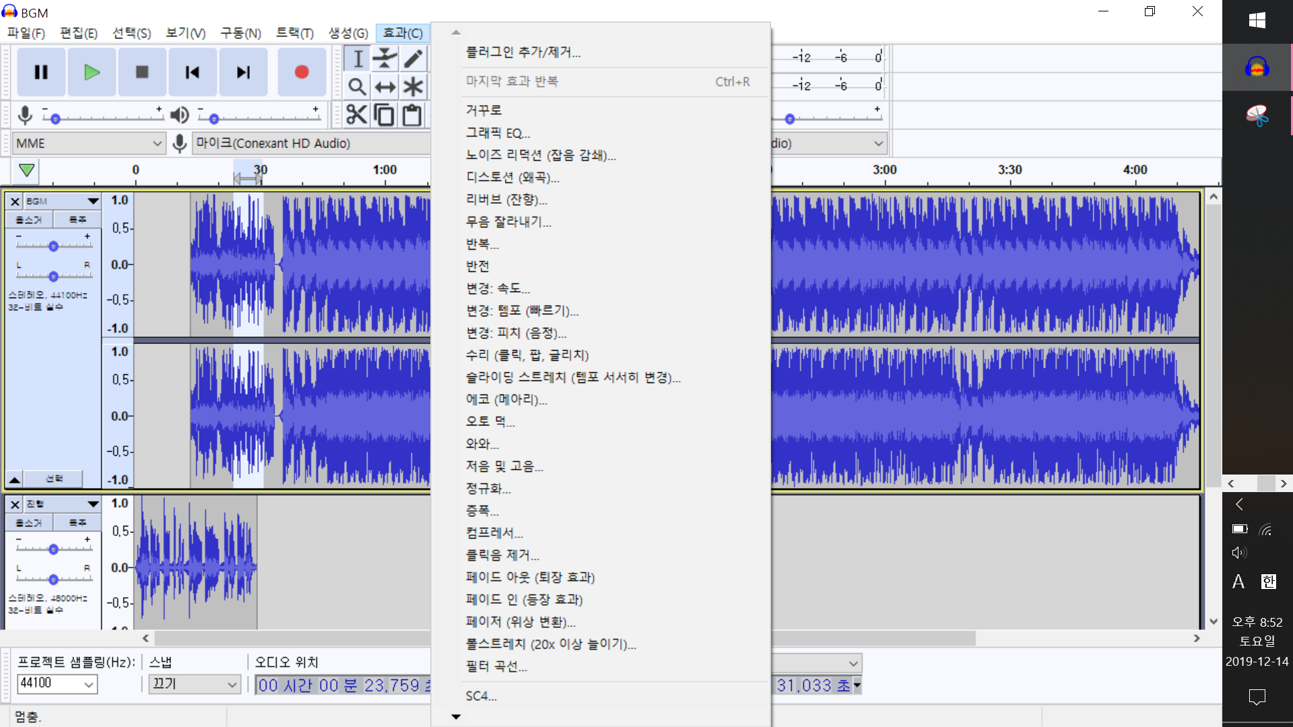
Task: Select 페이드 아웃 effect menu entry
Action: [x=530, y=577]
